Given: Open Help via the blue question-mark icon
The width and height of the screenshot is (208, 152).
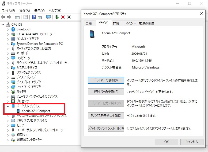Looking at the screenshot, I should pos(34,17).
